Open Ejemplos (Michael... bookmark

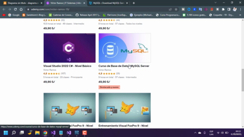pyautogui.click(x=141, y=15)
